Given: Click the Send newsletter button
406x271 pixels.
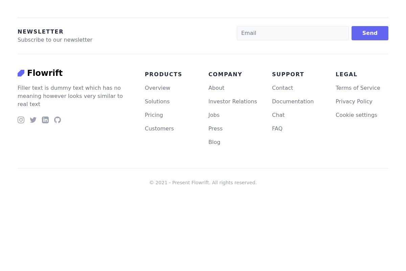Looking at the screenshot, I should (x=370, y=33).
